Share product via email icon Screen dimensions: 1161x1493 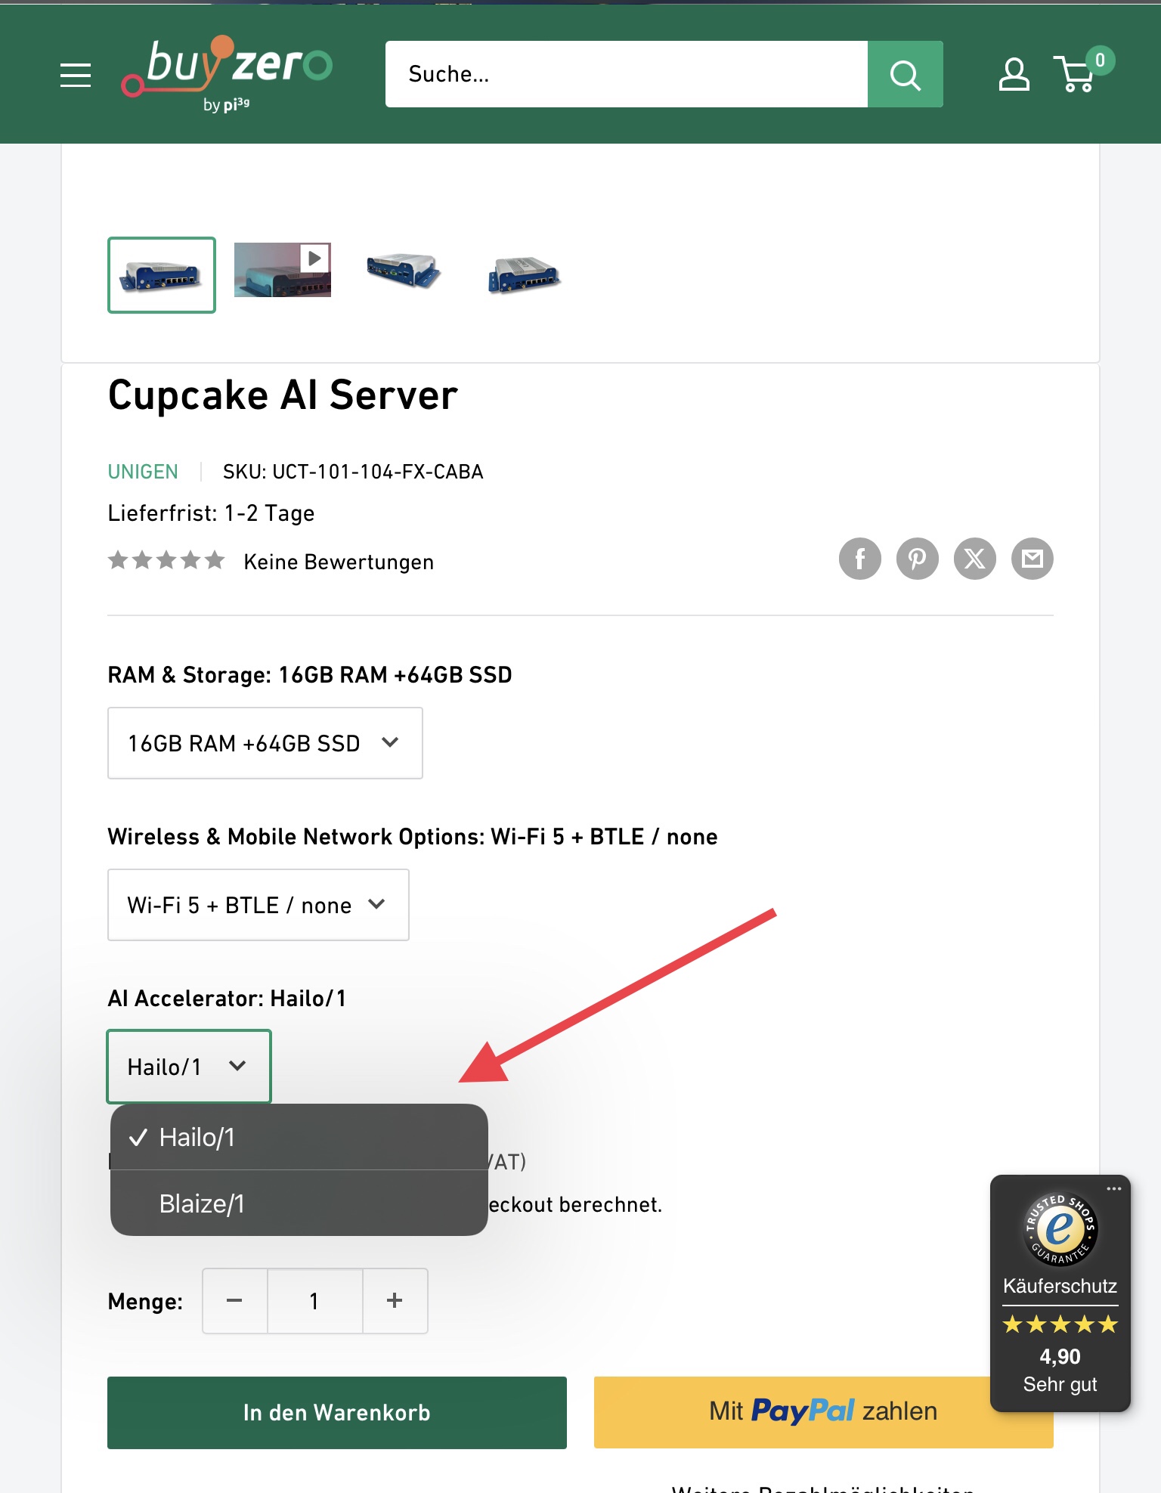[1032, 559]
